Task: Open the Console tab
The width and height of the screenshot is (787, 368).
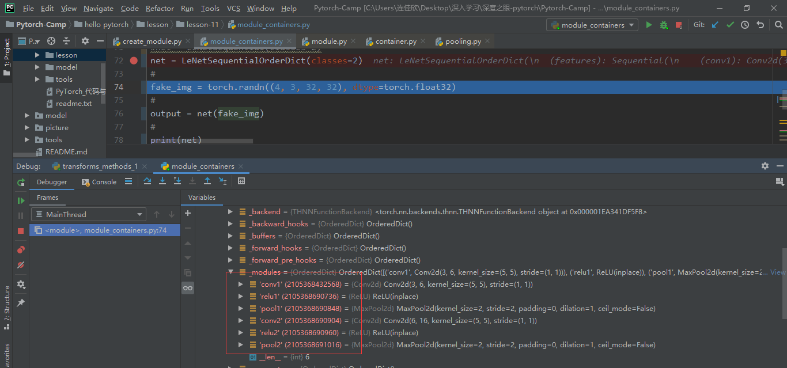Action: (x=99, y=181)
